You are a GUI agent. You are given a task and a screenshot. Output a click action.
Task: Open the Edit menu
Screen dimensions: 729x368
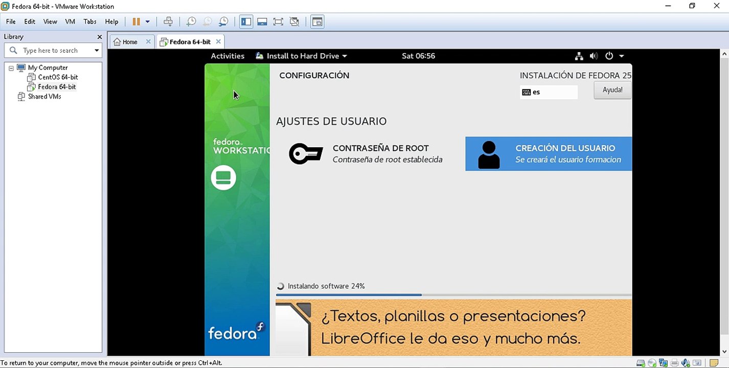coord(30,21)
